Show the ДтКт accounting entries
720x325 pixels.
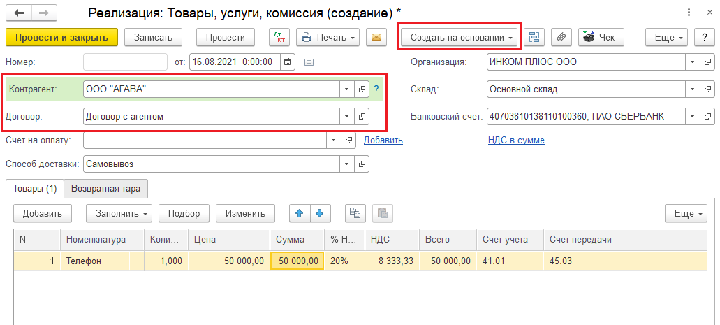[x=279, y=37]
